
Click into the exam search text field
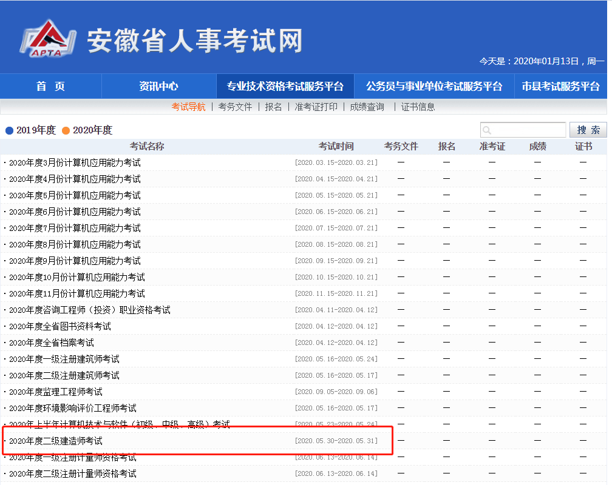[528, 130]
